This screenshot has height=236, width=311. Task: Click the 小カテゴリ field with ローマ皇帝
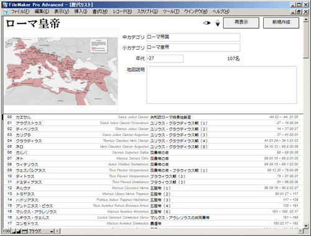pyautogui.click(x=193, y=47)
